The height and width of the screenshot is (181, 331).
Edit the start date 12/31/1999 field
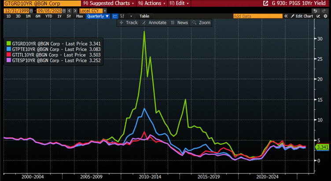pos(17,11)
